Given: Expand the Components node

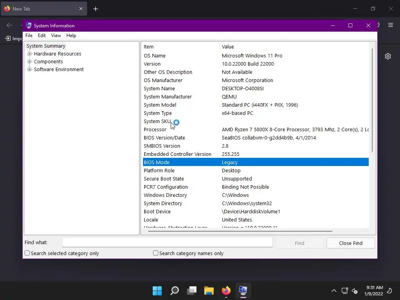Looking at the screenshot, I should point(30,61).
